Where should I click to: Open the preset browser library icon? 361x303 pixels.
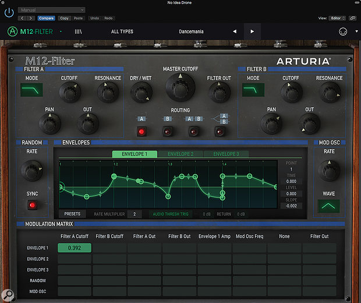(x=78, y=31)
